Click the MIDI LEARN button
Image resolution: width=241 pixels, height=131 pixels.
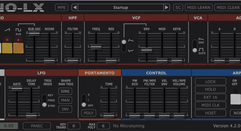click(199, 8)
